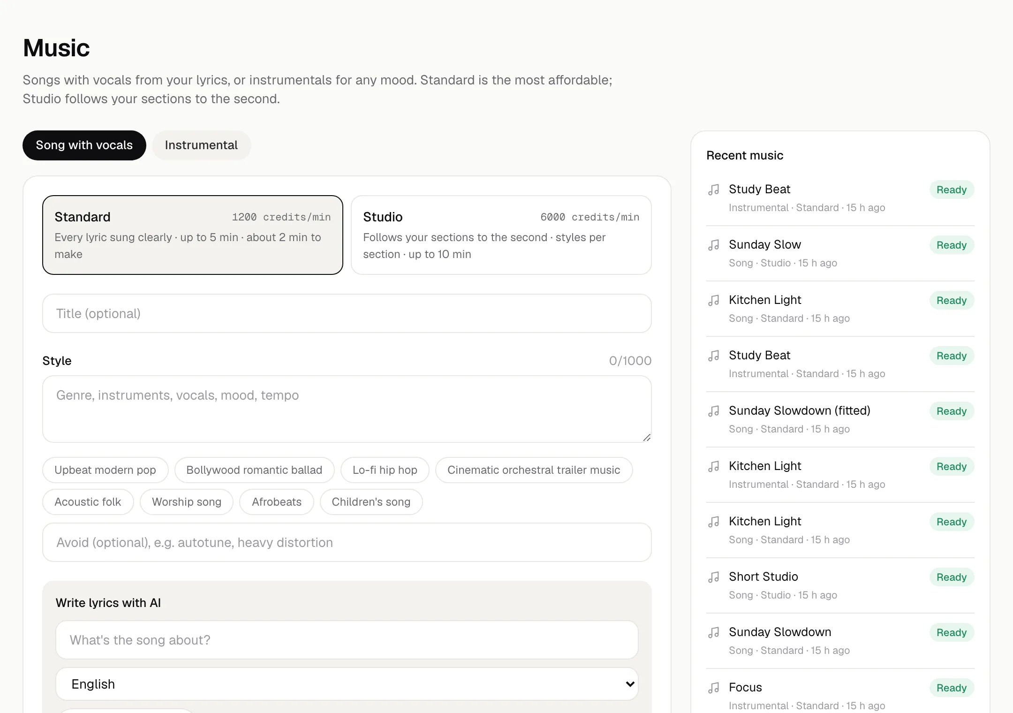Select the Studio quality option card
The image size is (1013, 713).
501,235
